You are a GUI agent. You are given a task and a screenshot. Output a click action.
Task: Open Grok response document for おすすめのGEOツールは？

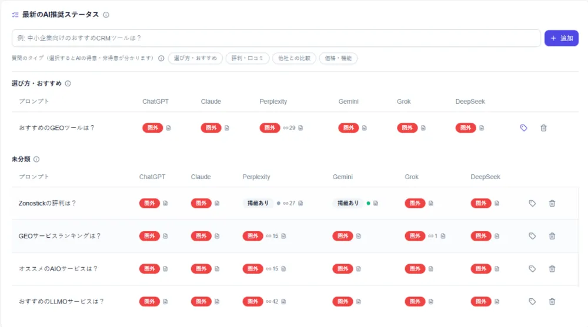(423, 128)
